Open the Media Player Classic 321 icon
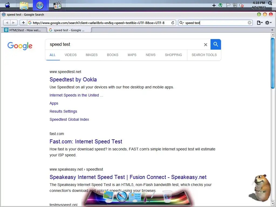 [57, 5]
